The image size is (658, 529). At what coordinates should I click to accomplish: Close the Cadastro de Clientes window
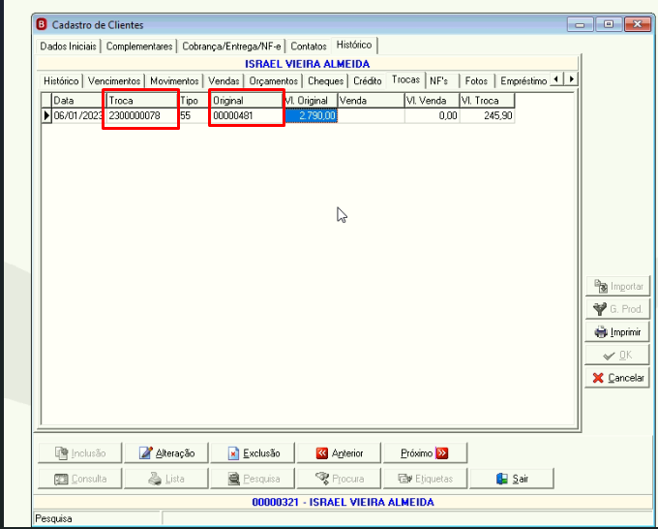638,24
